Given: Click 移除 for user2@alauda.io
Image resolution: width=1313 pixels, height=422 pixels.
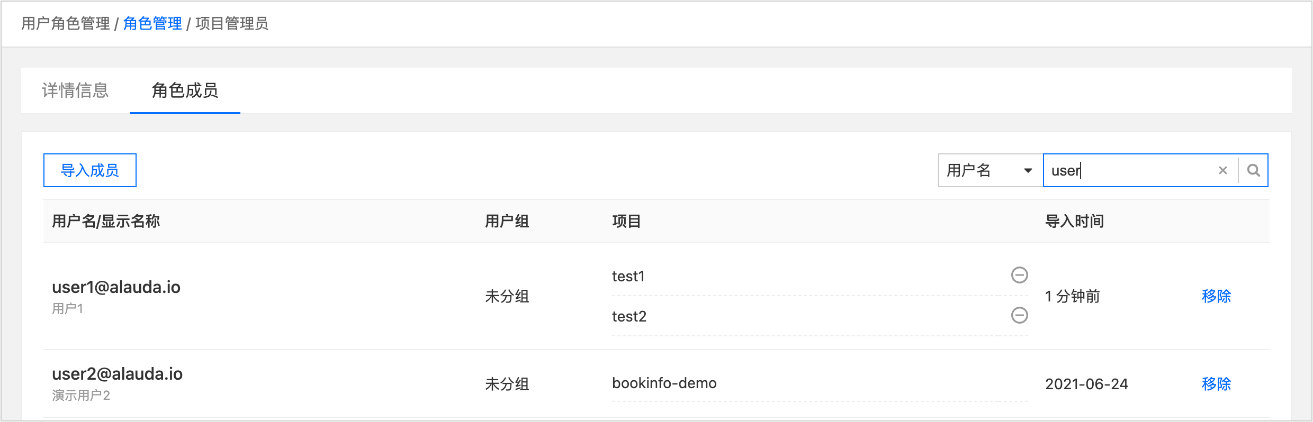Looking at the screenshot, I should click(x=1216, y=384).
